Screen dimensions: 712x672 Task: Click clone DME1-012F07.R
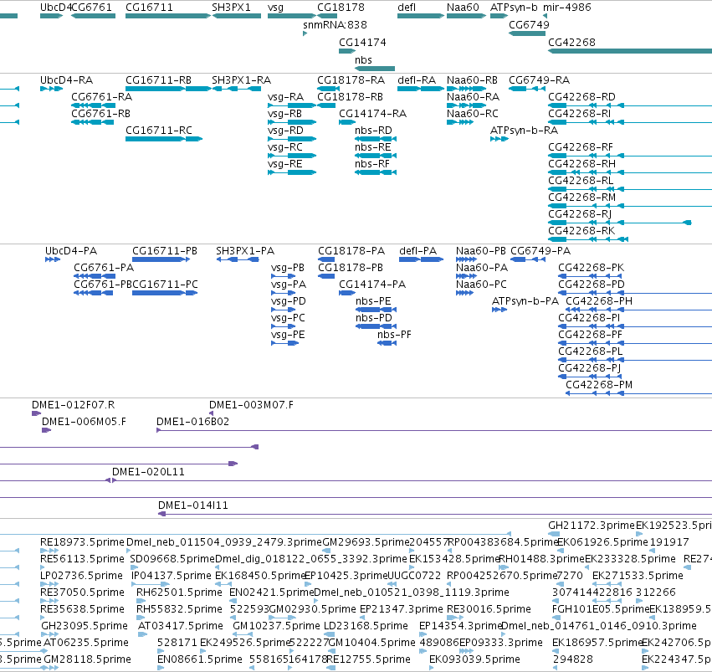point(73,404)
